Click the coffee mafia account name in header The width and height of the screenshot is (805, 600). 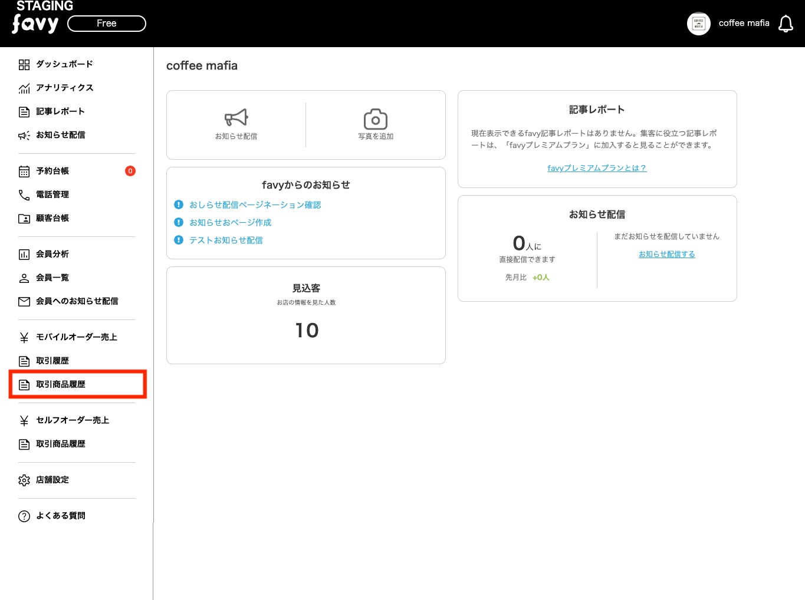pyautogui.click(x=744, y=23)
